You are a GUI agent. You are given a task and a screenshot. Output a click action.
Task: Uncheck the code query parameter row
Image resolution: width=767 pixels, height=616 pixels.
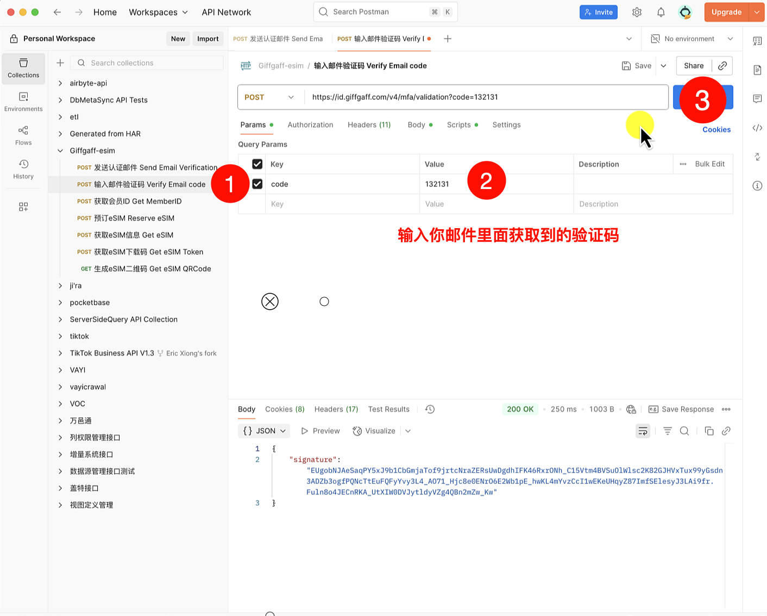256,184
